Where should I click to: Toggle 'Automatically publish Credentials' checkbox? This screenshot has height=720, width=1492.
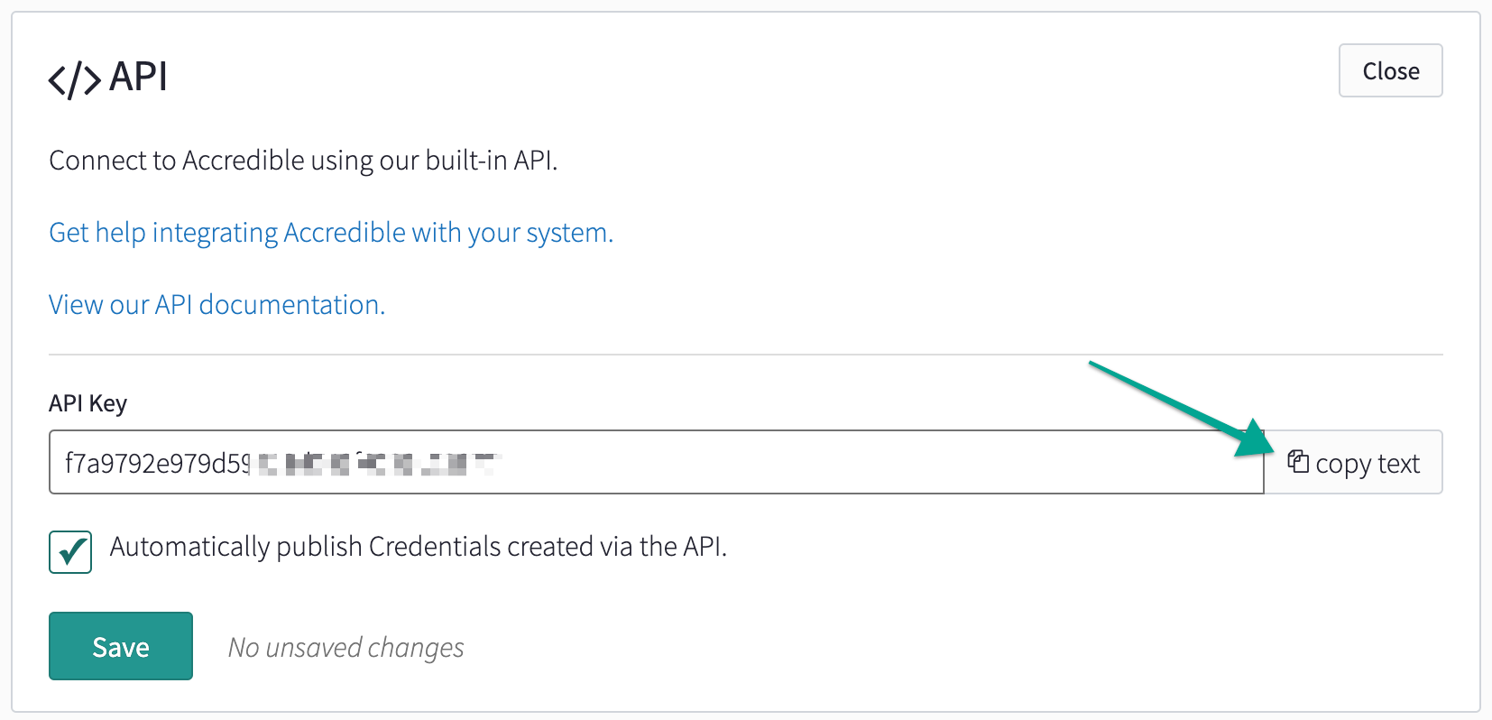tap(70, 552)
